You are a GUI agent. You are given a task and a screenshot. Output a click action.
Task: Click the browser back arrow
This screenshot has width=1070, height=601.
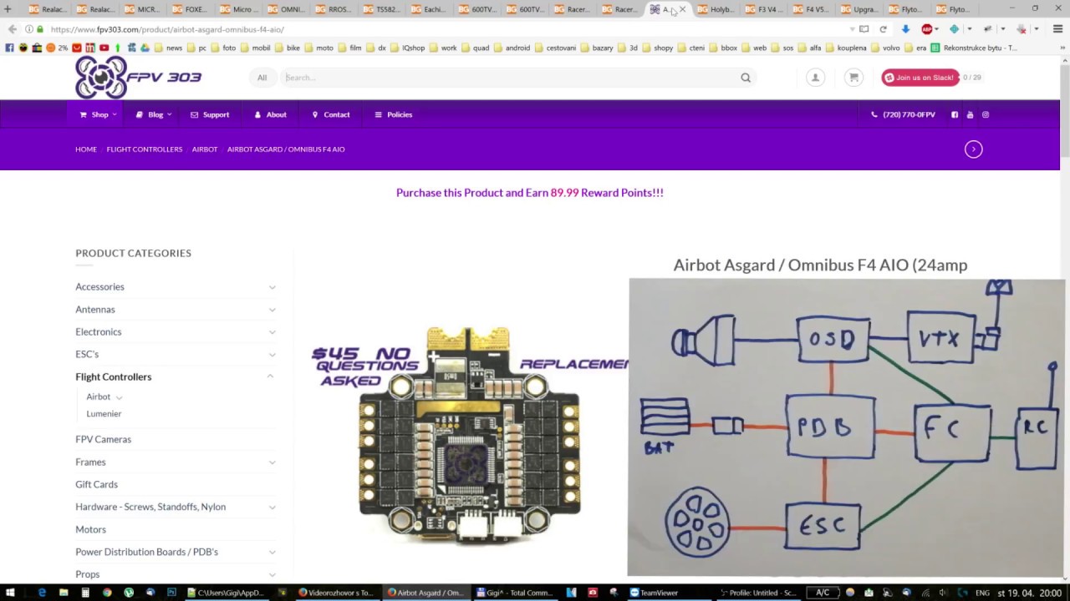pos(12,29)
